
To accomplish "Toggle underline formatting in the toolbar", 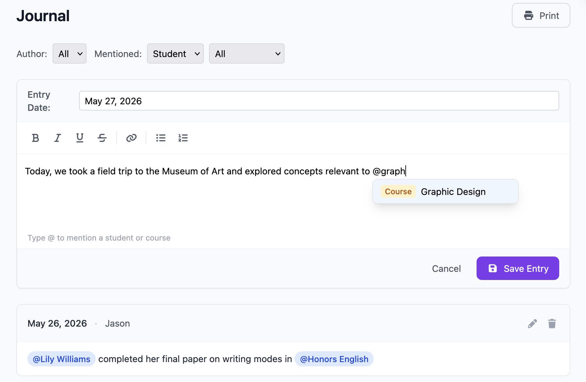I will (80, 138).
